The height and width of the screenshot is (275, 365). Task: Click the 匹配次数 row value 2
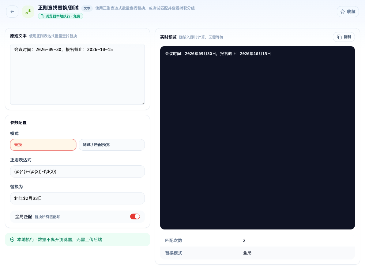(244, 240)
